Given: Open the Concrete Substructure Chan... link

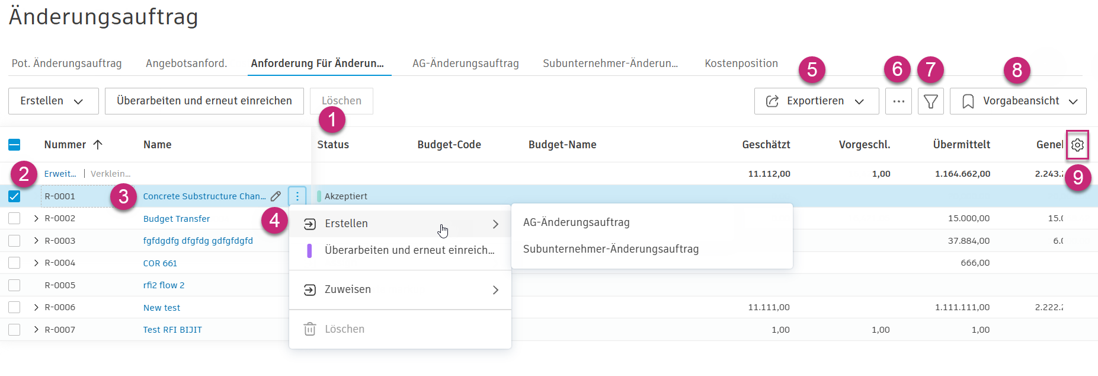Looking at the screenshot, I should point(204,196).
